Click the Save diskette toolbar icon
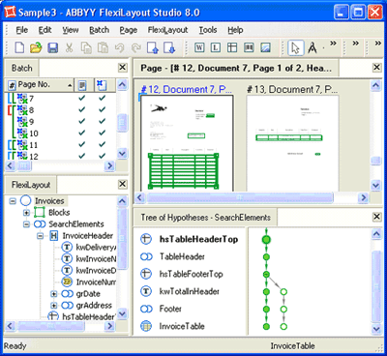This screenshot has width=387, height=356. pos(53,47)
